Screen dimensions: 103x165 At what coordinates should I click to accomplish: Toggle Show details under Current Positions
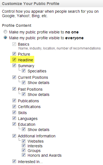tap(24, 82)
